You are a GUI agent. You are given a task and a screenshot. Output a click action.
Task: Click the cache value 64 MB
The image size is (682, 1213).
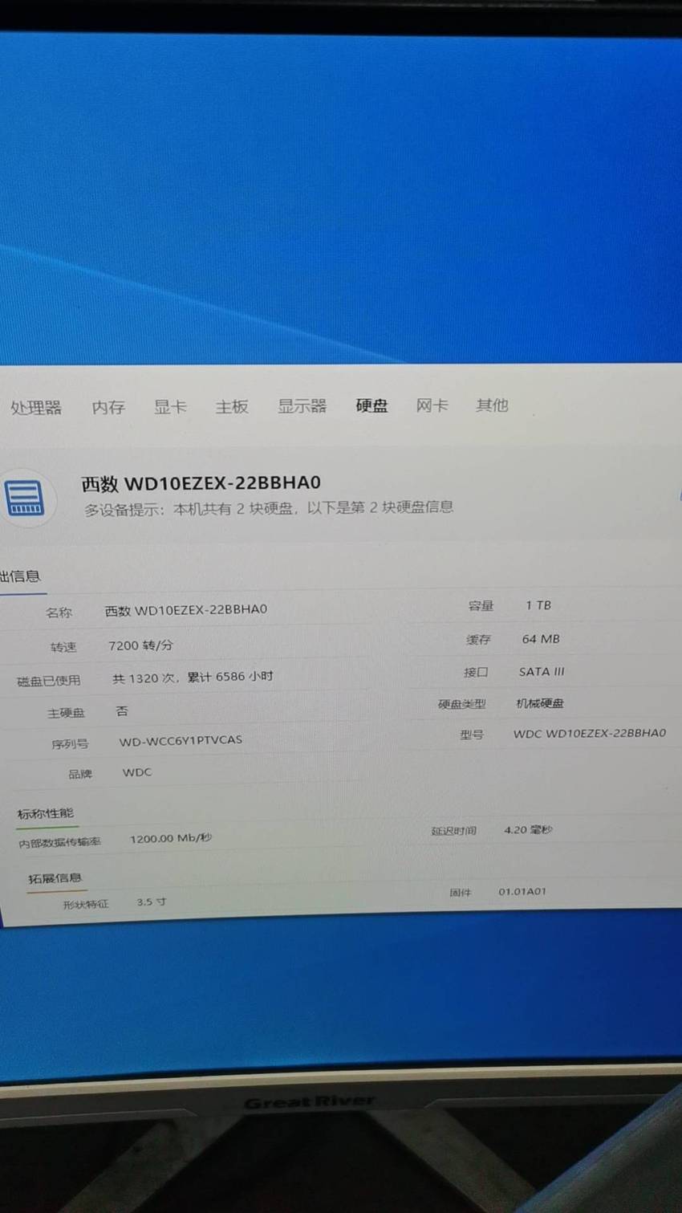pyautogui.click(x=541, y=639)
